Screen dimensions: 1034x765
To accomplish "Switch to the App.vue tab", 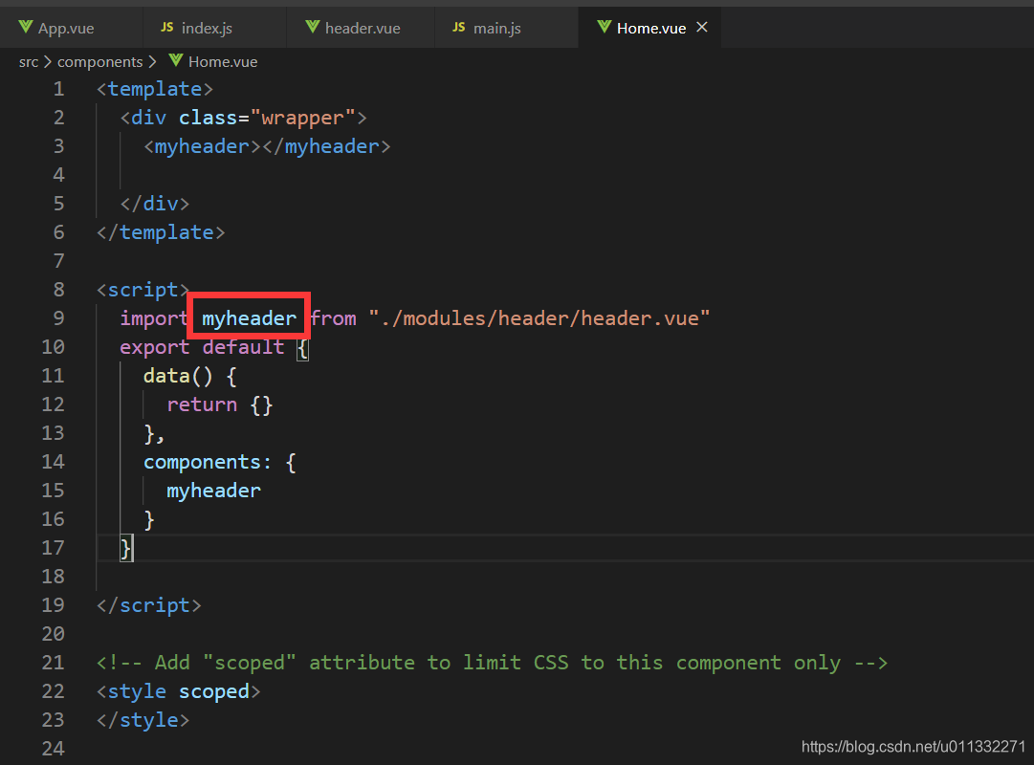I will [x=71, y=28].
